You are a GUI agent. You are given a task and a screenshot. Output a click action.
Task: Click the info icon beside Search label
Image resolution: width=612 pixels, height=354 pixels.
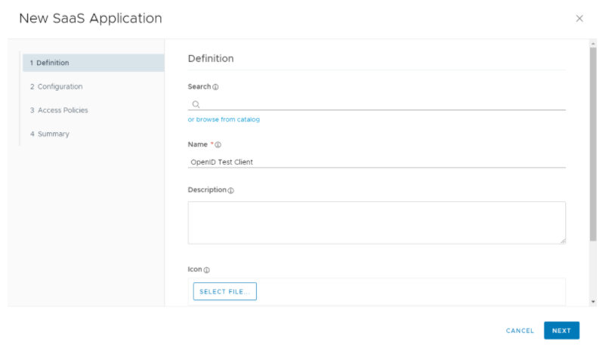point(216,87)
